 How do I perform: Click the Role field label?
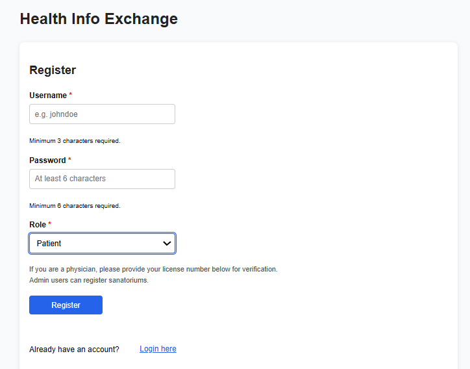point(38,225)
